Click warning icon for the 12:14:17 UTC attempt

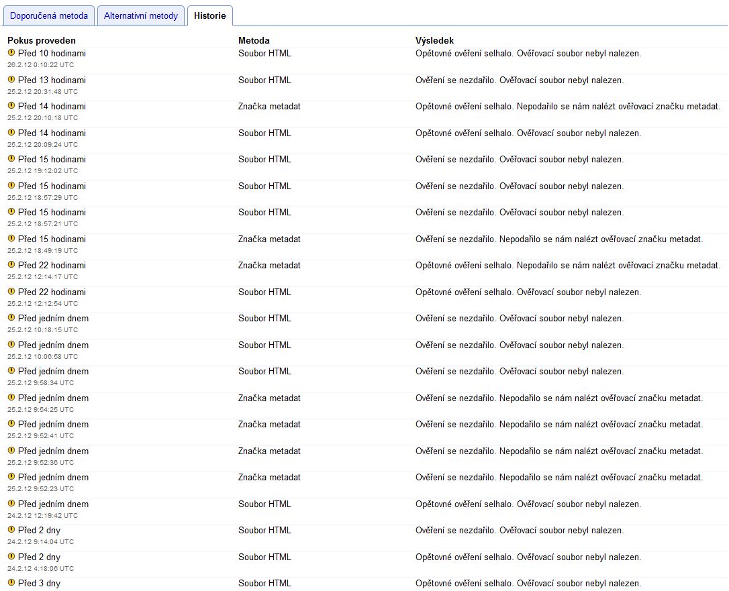(x=11, y=264)
